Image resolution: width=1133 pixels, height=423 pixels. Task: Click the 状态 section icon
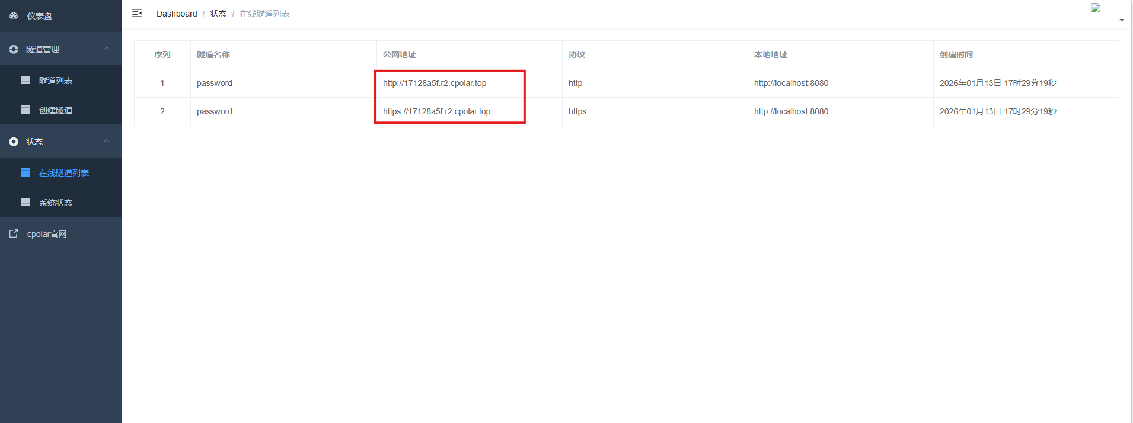click(x=14, y=142)
